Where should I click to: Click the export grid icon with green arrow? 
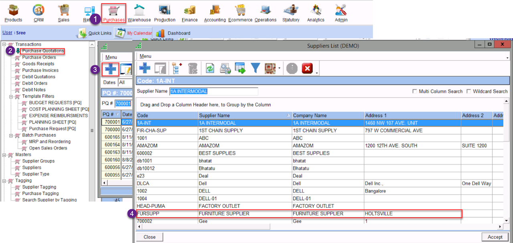[x=240, y=68]
